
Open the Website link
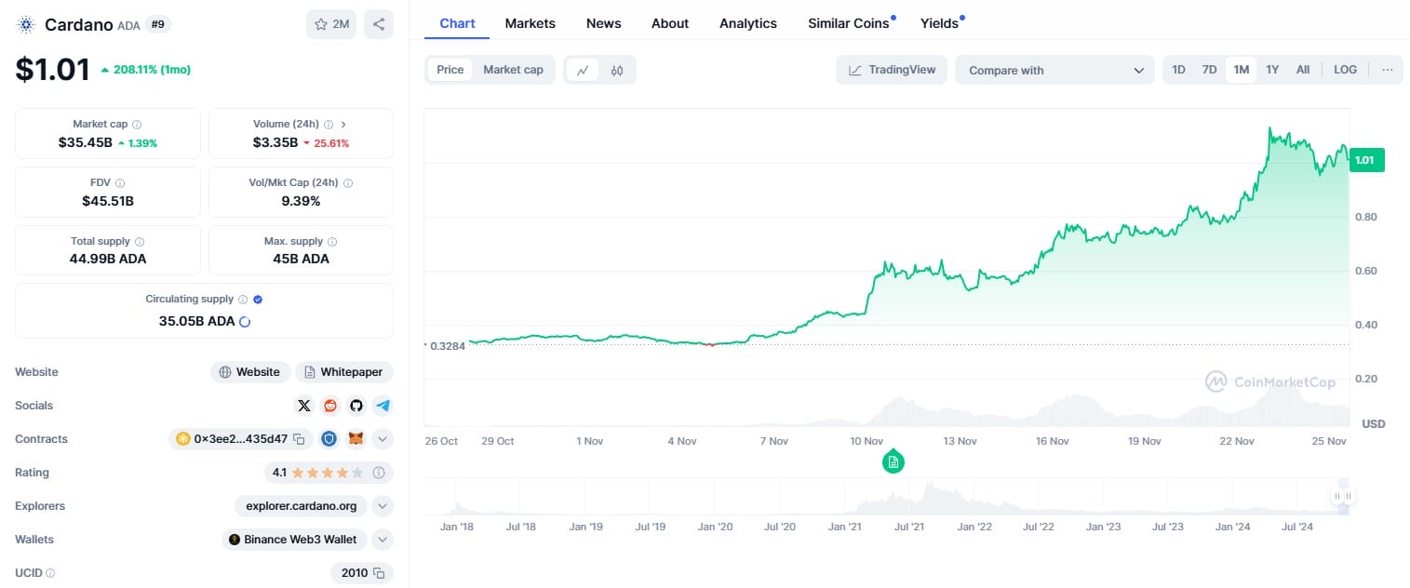coord(250,372)
